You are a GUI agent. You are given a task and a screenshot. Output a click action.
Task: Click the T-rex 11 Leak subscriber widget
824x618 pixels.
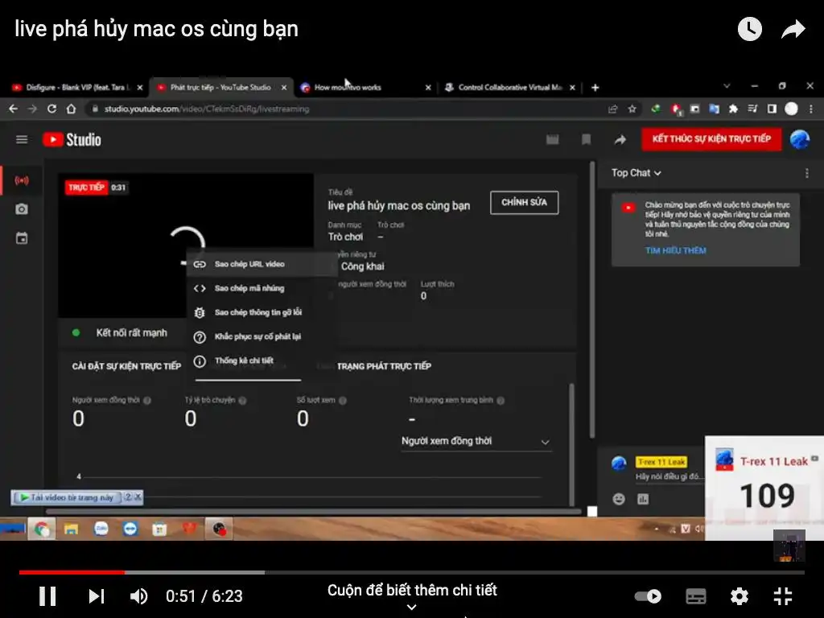tap(764, 488)
